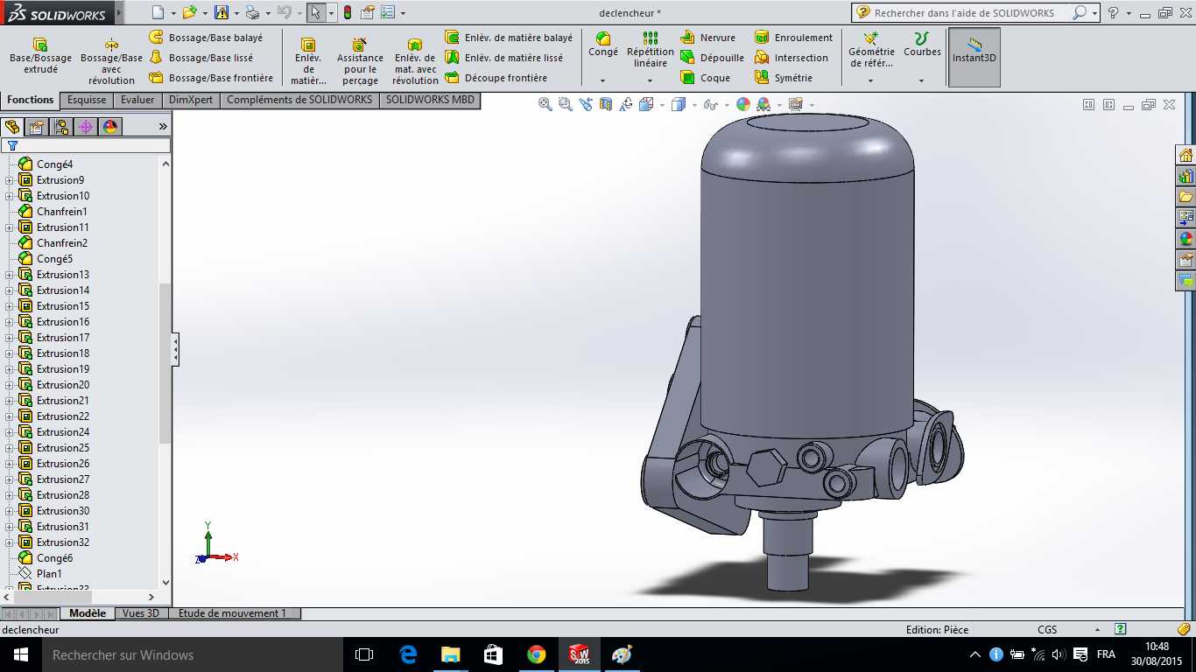Image resolution: width=1196 pixels, height=672 pixels.
Task: Switch to the ConfigurationManager panel tab
Action: pos(61,127)
